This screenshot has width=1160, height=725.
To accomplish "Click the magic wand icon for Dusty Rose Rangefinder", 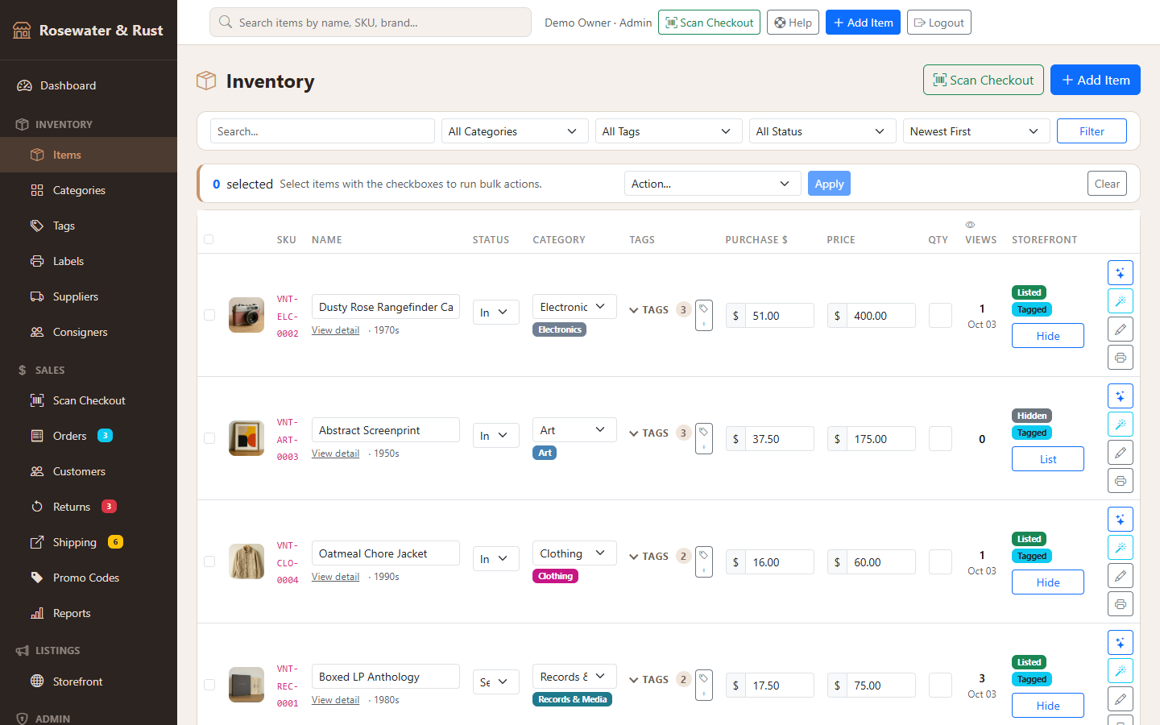I will (1121, 300).
